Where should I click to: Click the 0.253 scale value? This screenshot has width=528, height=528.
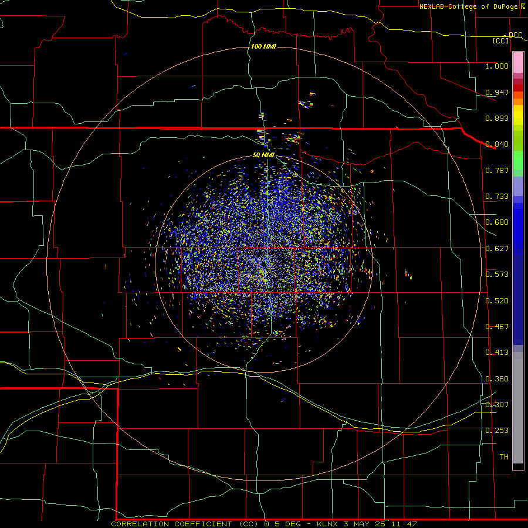[x=497, y=431]
